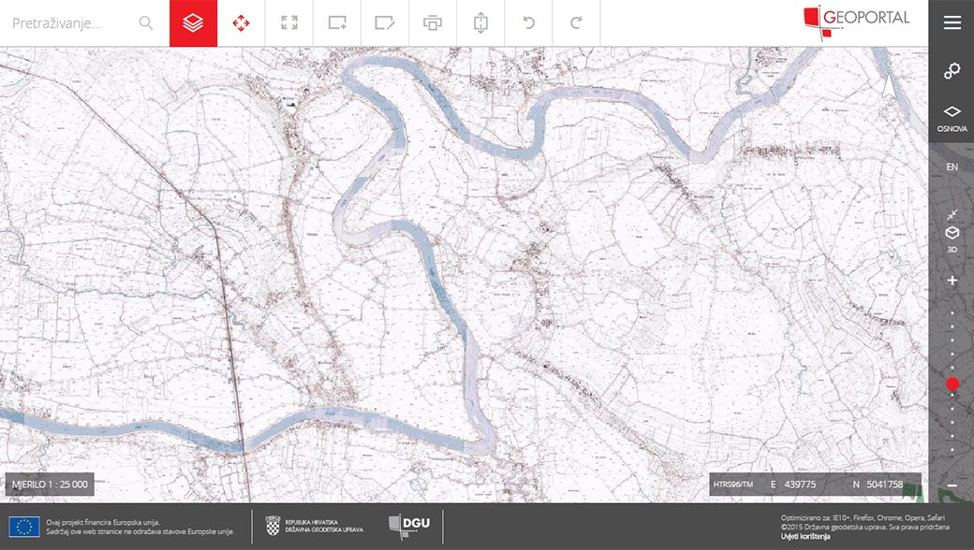Select the measurement tool
Viewport: 974px width, 550px height.
(480, 22)
